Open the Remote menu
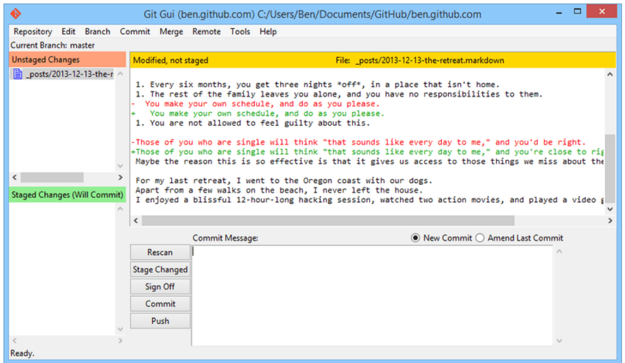Viewport: 625px width, 363px height. [x=207, y=31]
